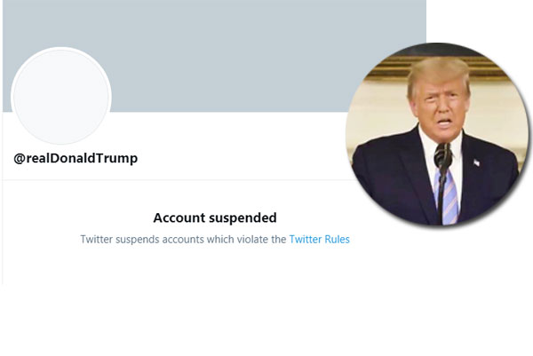Click the horizontal divider under the handle

click(x=178, y=180)
